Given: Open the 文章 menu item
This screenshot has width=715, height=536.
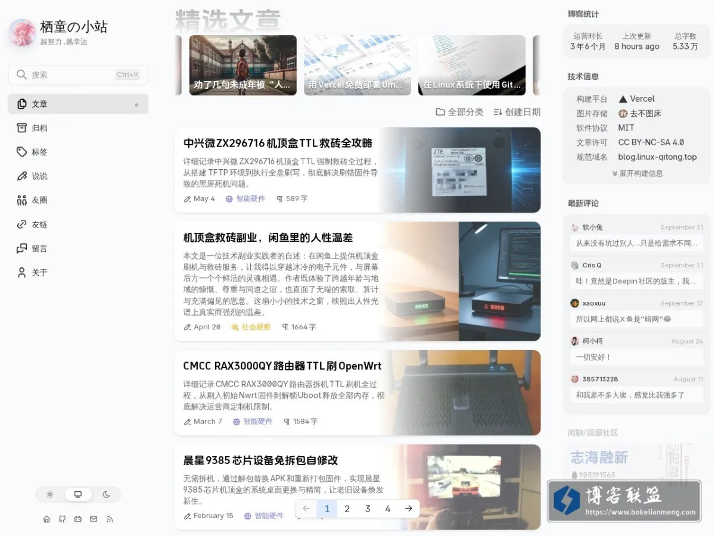Looking at the screenshot, I should point(78,104).
